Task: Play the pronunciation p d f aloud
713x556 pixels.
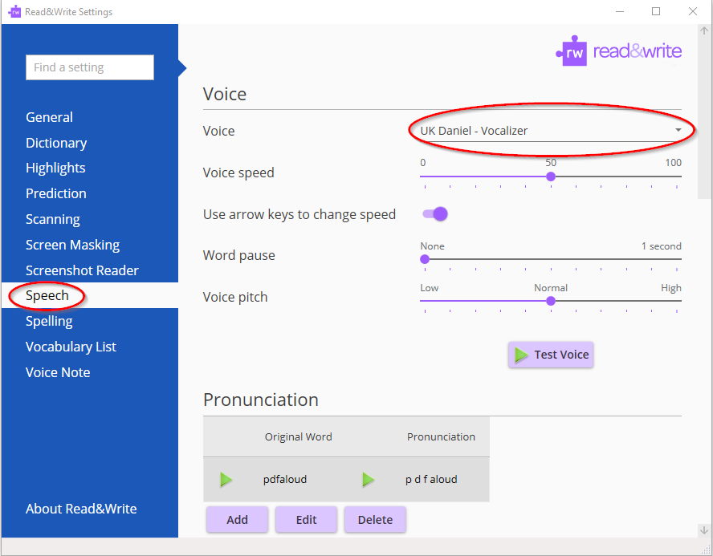Action: click(x=369, y=479)
